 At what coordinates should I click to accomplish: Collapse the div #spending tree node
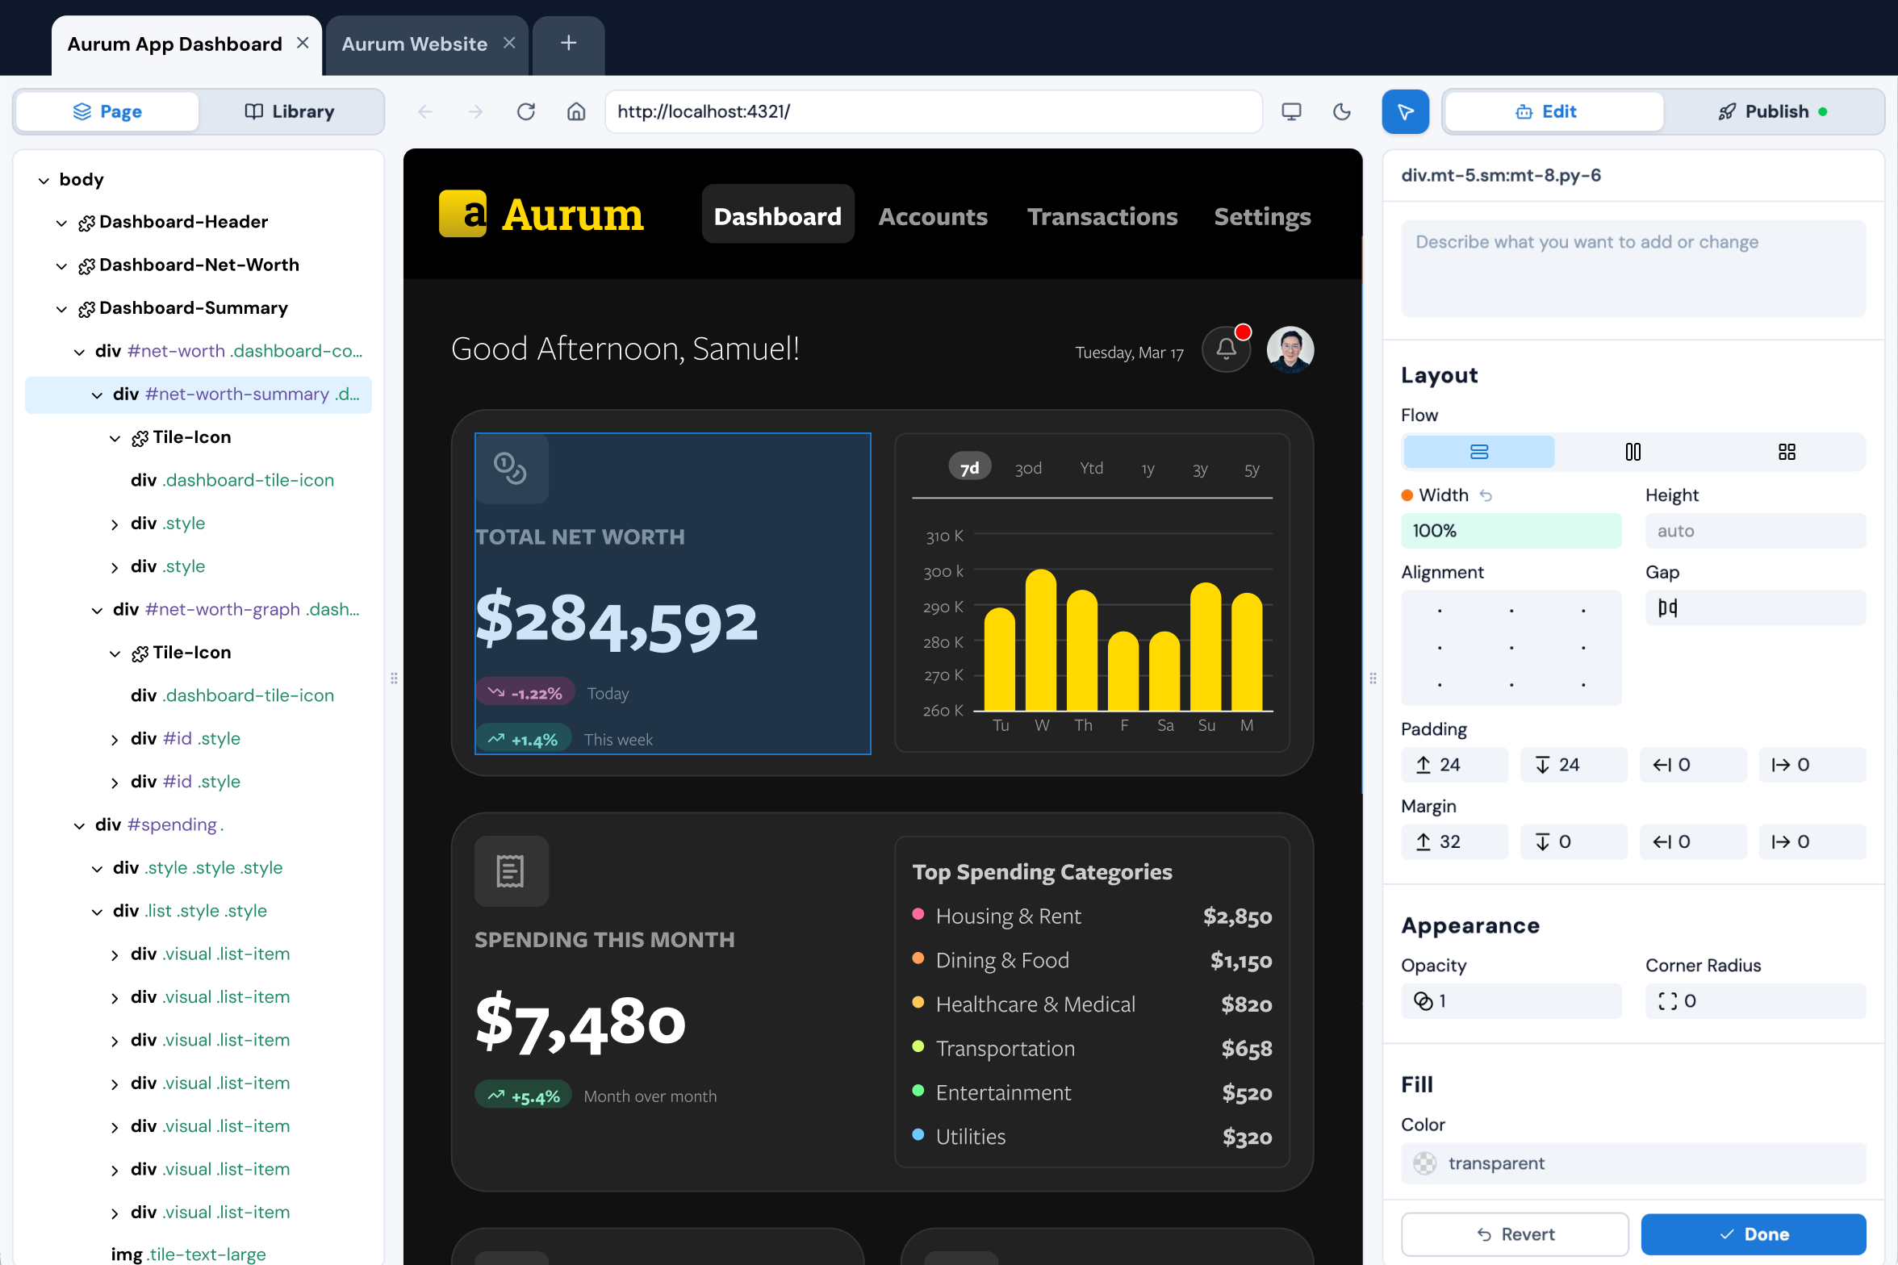pyautogui.click(x=79, y=825)
